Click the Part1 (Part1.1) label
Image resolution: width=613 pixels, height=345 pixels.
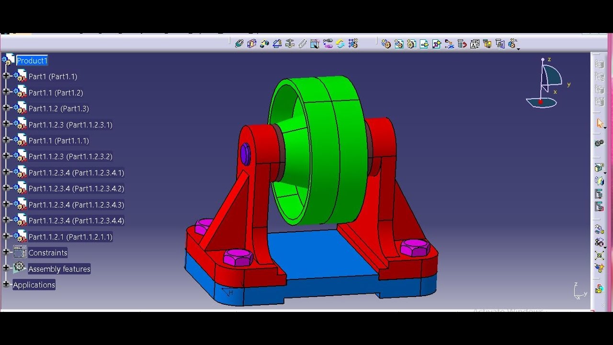pos(53,77)
